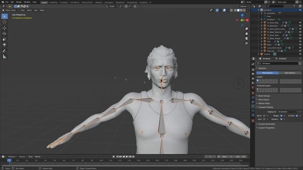Open Object Data armature properties tab
This screenshot has height=170, width=303.
point(253,106)
